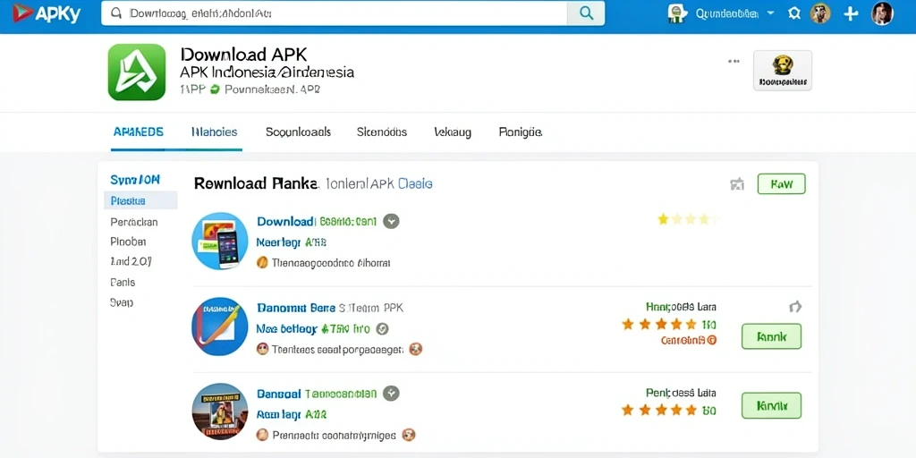Select the Plasıua sidebar item

(x=140, y=201)
